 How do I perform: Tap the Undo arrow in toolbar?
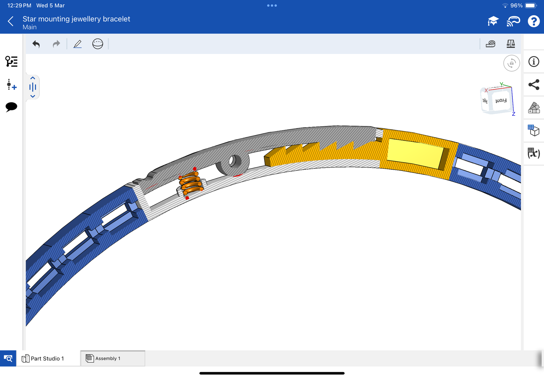point(36,44)
